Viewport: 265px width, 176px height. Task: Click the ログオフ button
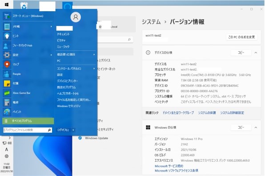(x=63, y=130)
